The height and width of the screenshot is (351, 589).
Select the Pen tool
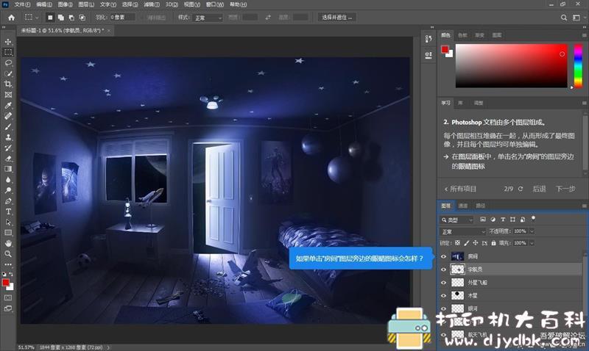pos(8,200)
